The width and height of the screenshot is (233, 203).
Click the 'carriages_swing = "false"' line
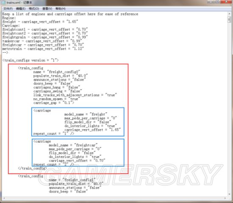(58, 91)
